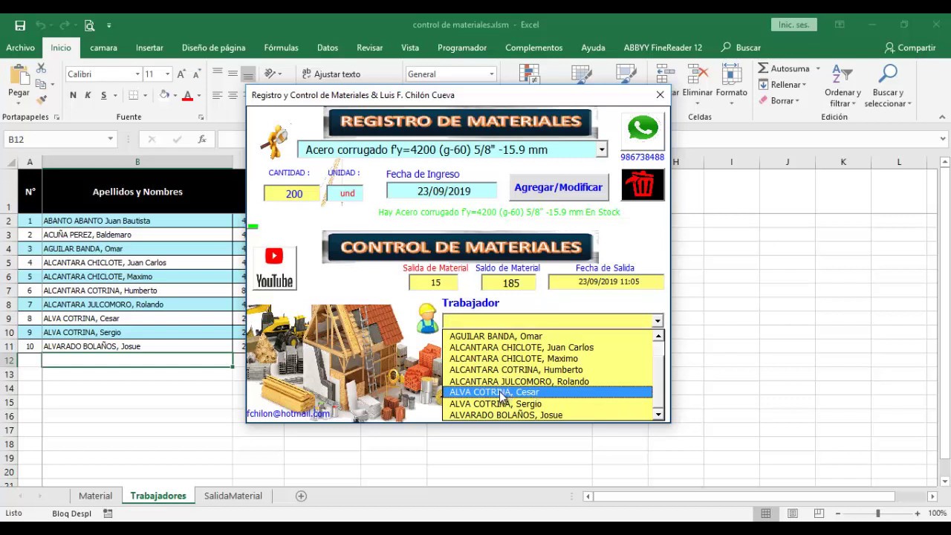Click the fill color bucket icon
This screenshot has width=951, height=535.
[x=164, y=95]
